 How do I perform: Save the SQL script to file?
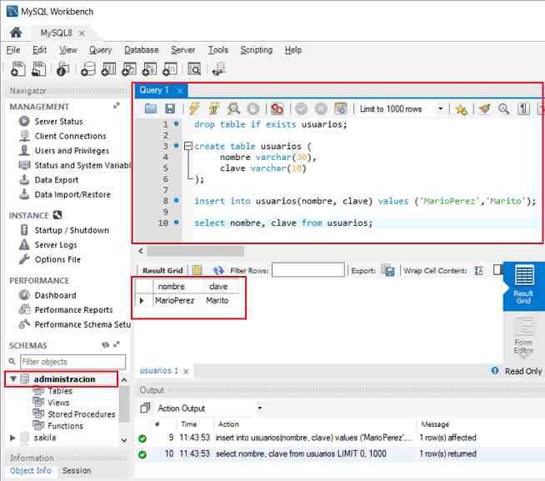coord(170,109)
